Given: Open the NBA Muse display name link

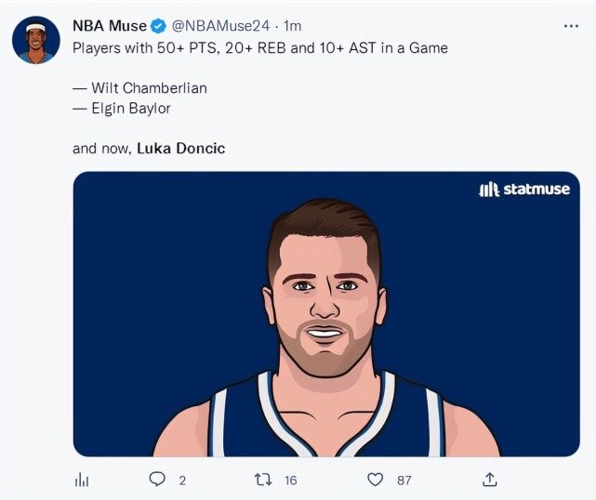Looking at the screenshot, I should pos(109,26).
